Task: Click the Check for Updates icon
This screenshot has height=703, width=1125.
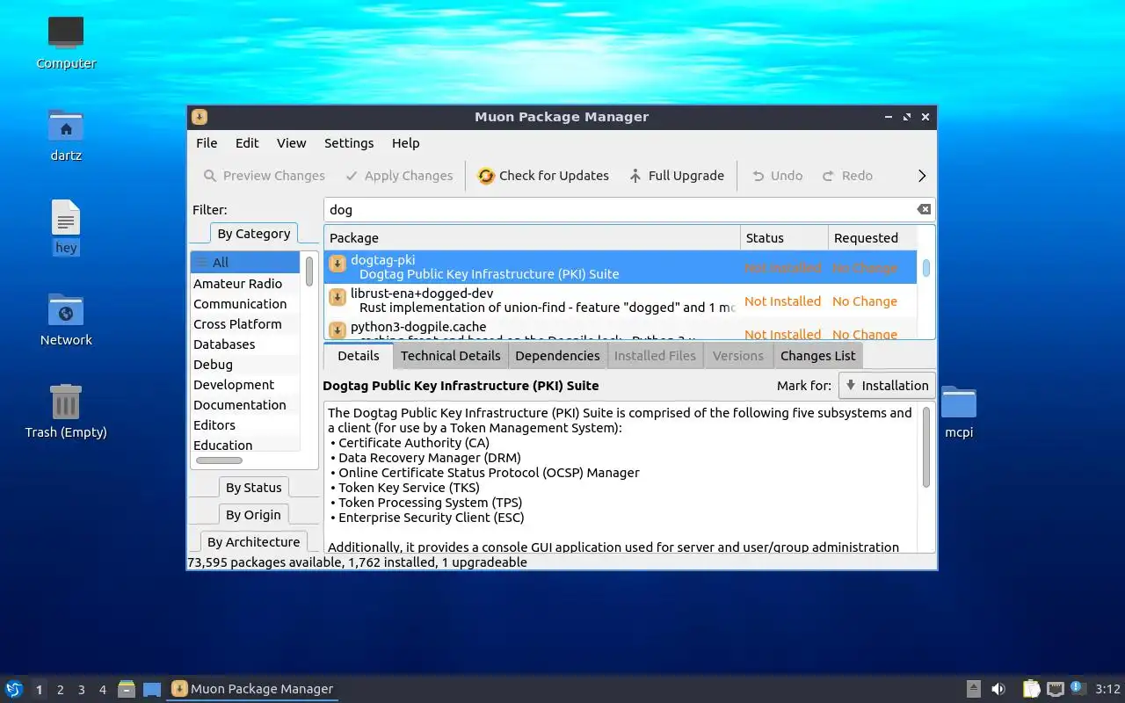Action: click(486, 176)
